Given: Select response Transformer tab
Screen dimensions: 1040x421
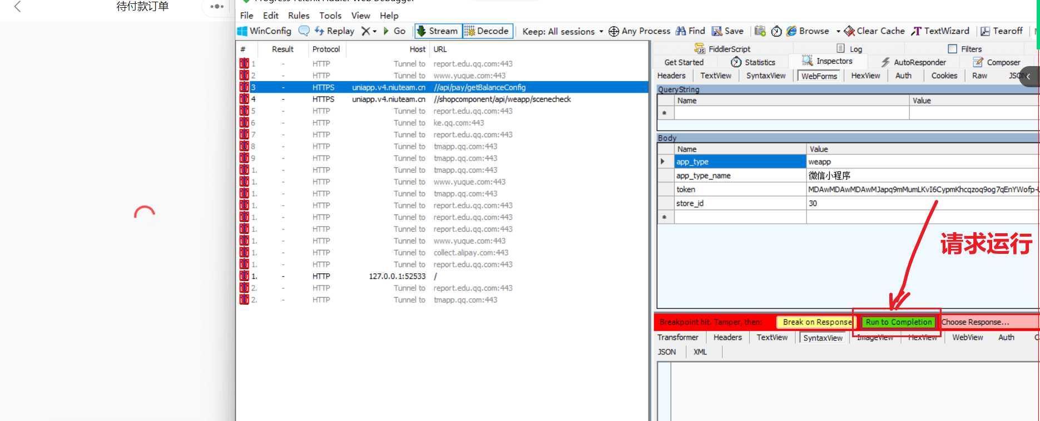Looking at the screenshot, I should [677, 337].
